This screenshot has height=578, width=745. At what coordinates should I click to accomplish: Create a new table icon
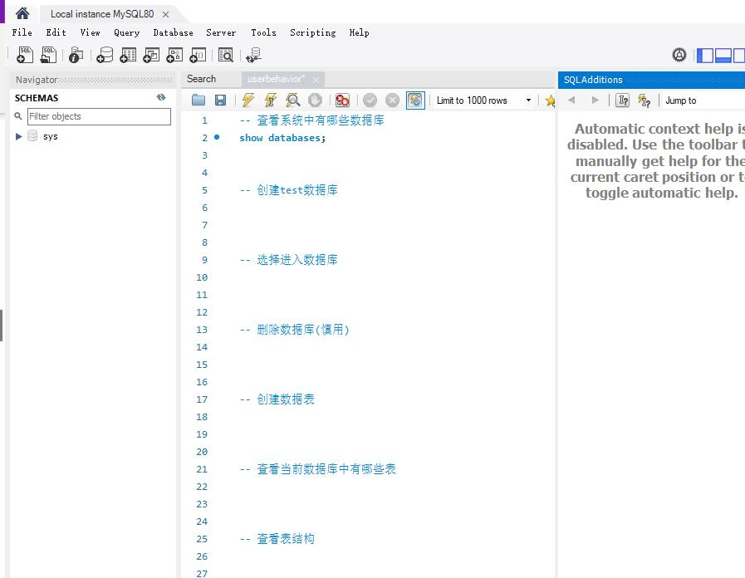pos(128,55)
